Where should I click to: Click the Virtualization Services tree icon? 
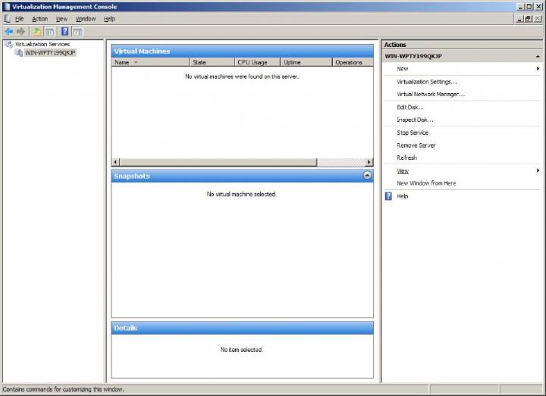point(8,44)
